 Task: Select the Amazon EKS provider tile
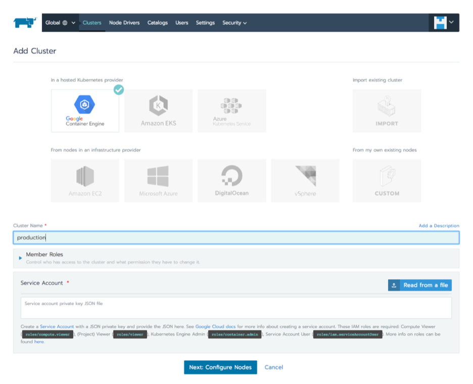158,110
